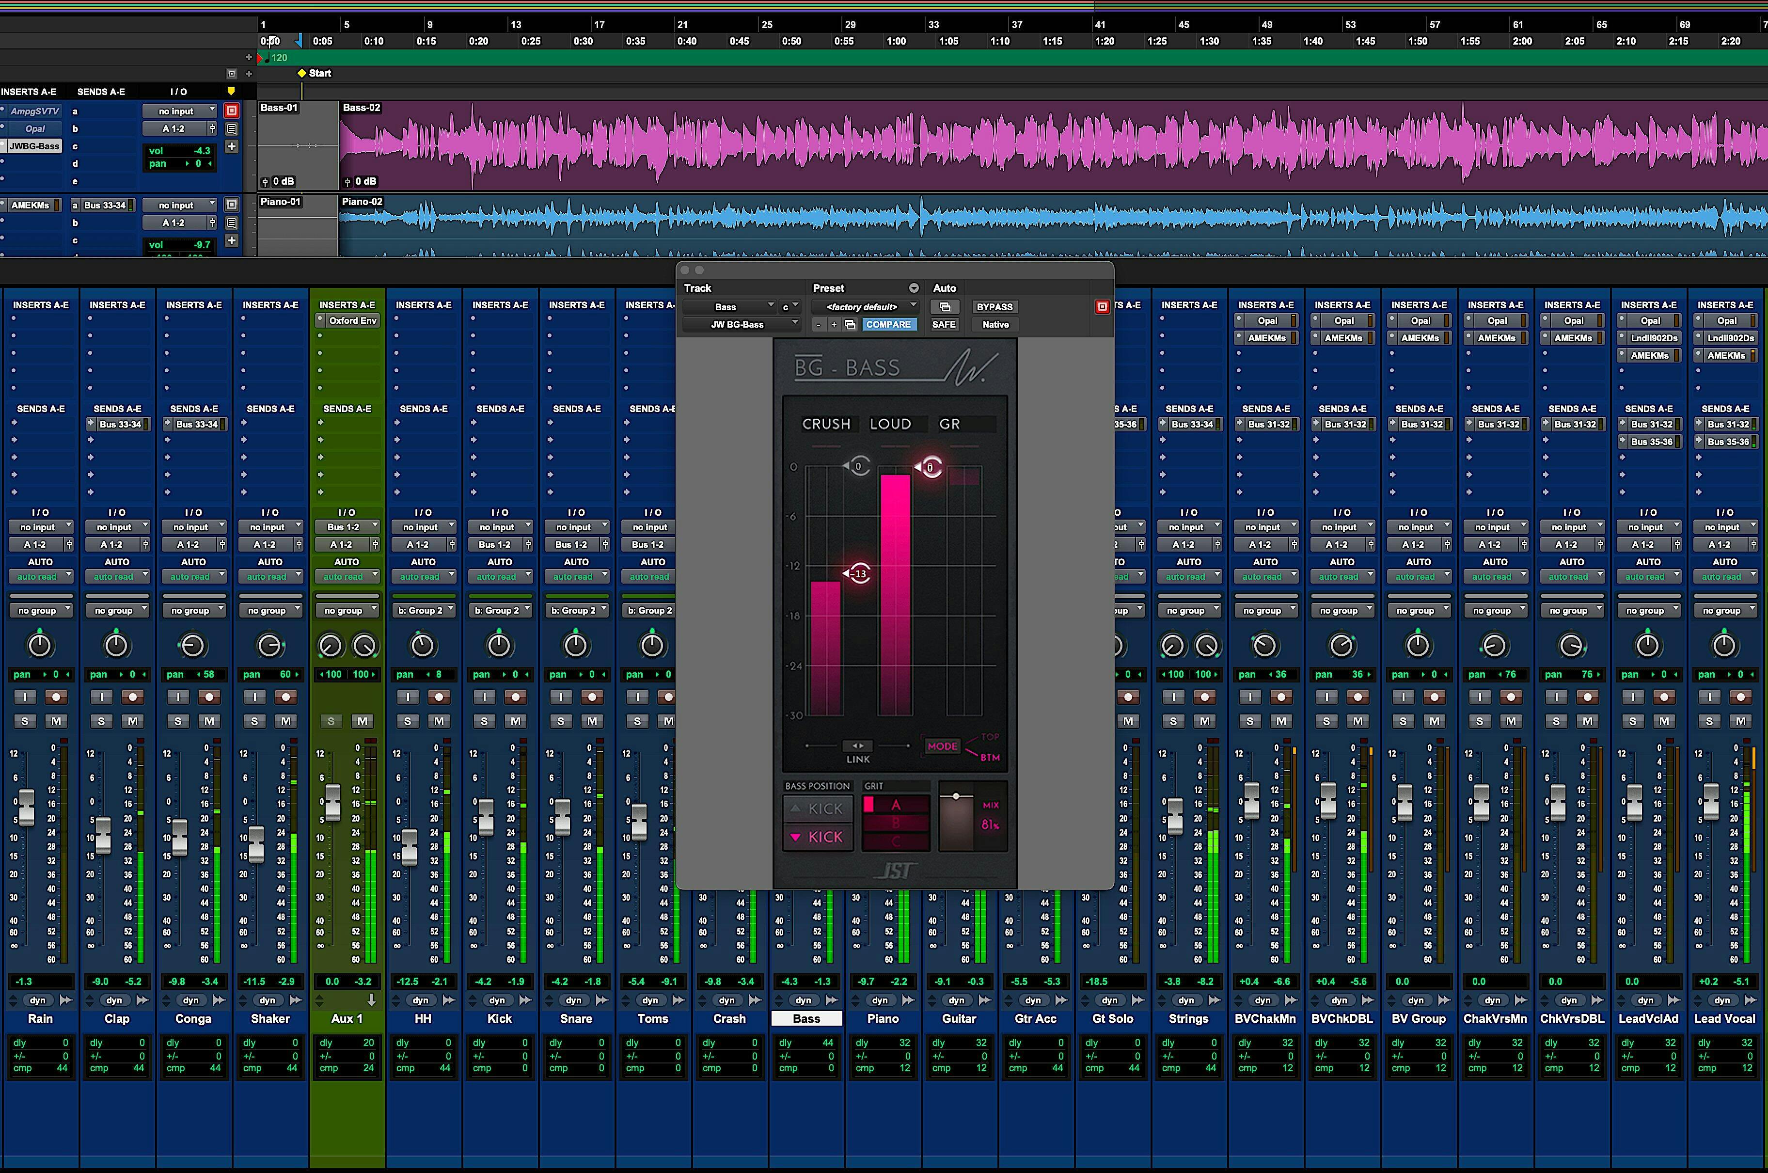
Task: Click the COMPARE button
Action: pyautogui.click(x=888, y=325)
